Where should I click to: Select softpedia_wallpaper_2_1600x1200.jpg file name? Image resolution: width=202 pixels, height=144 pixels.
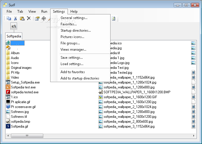tap(130, 117)
